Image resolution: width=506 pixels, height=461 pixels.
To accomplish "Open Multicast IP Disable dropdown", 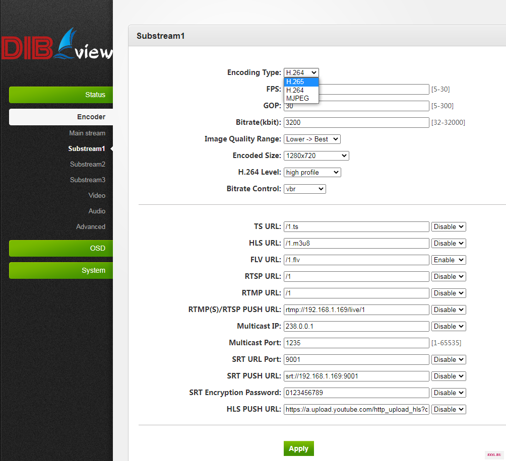I will coord(449,326).
